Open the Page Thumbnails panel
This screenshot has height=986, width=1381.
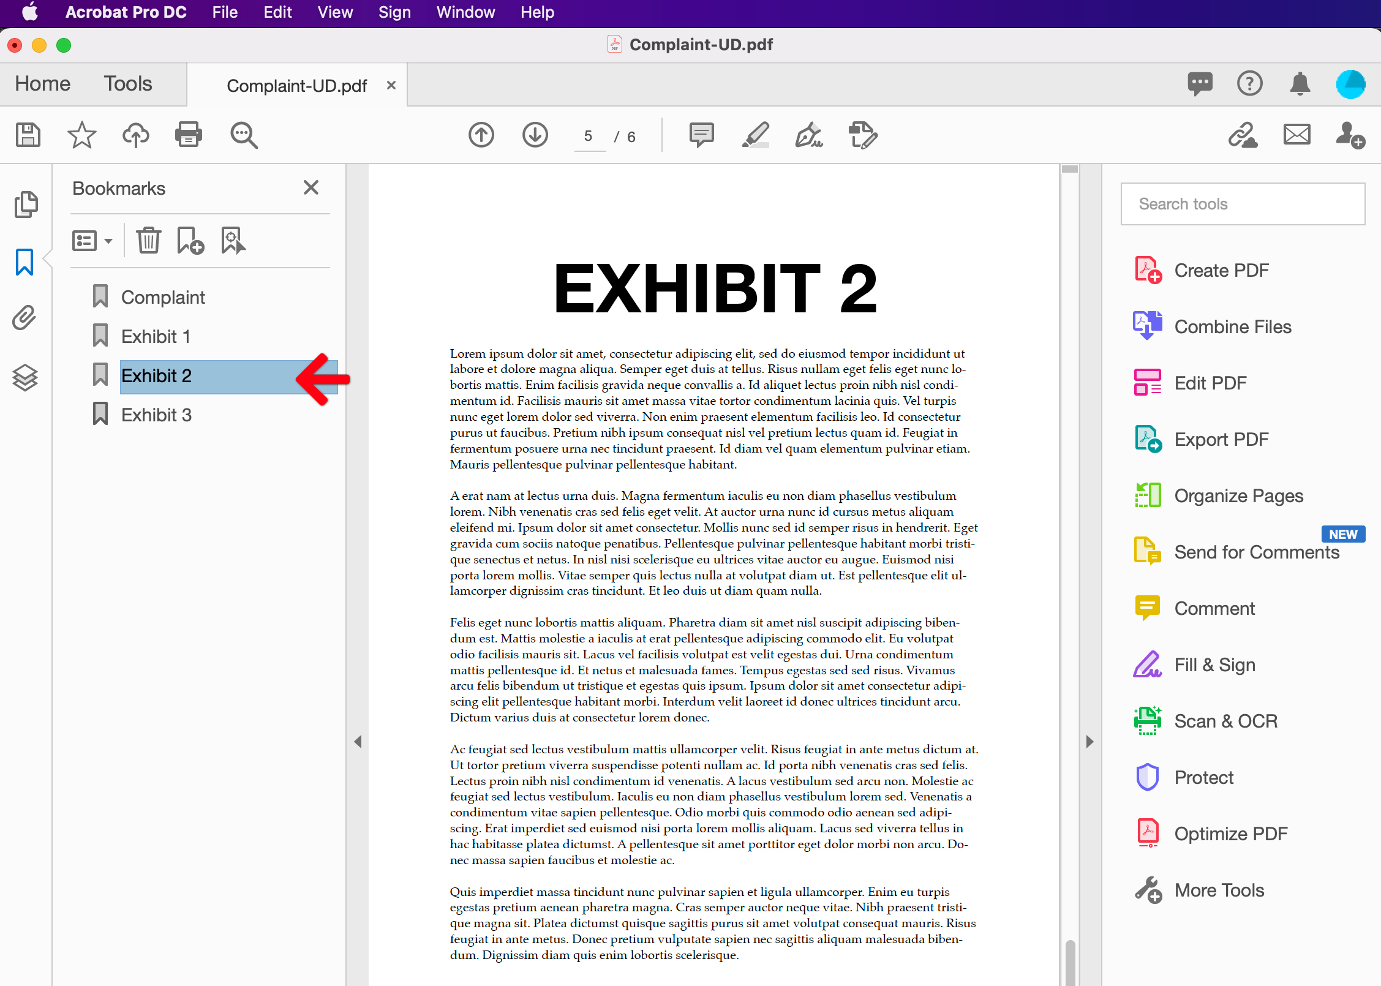point(25,204)
